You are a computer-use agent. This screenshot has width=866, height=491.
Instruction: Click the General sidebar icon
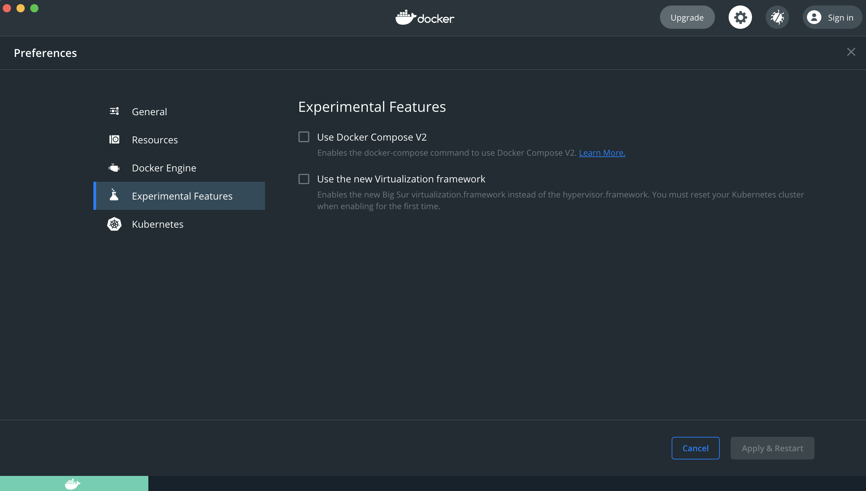[x=114, y=111]
